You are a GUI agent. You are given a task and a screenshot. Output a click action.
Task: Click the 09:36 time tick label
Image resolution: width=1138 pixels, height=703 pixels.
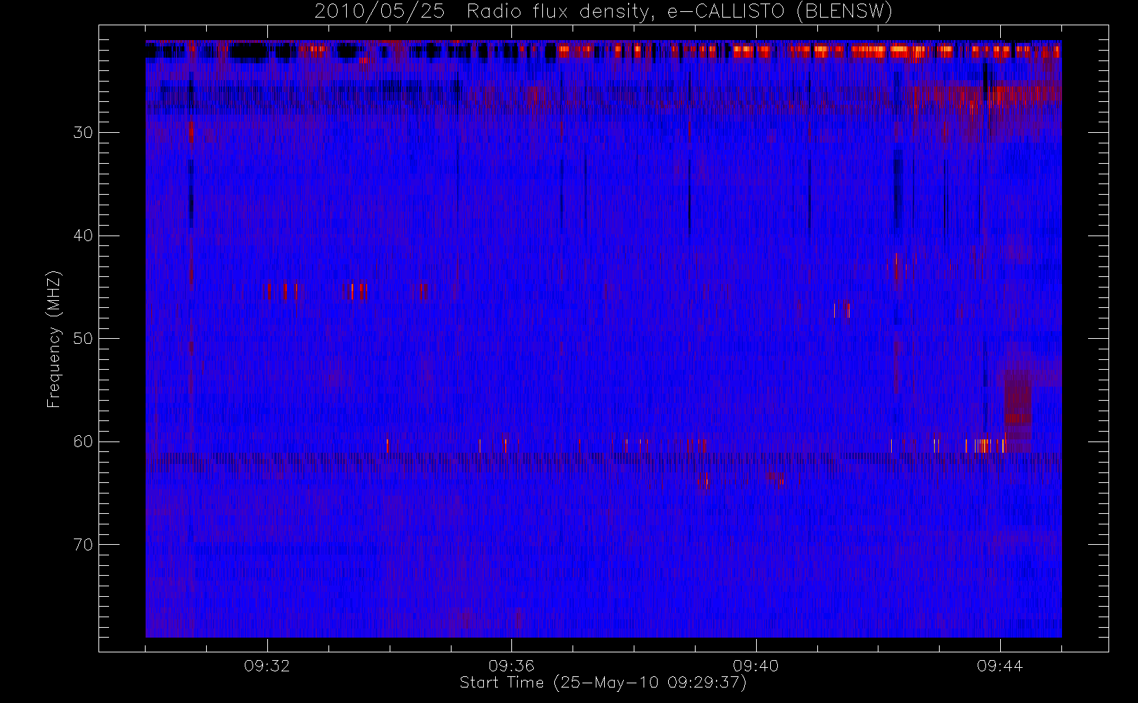(x=511, y=666)
